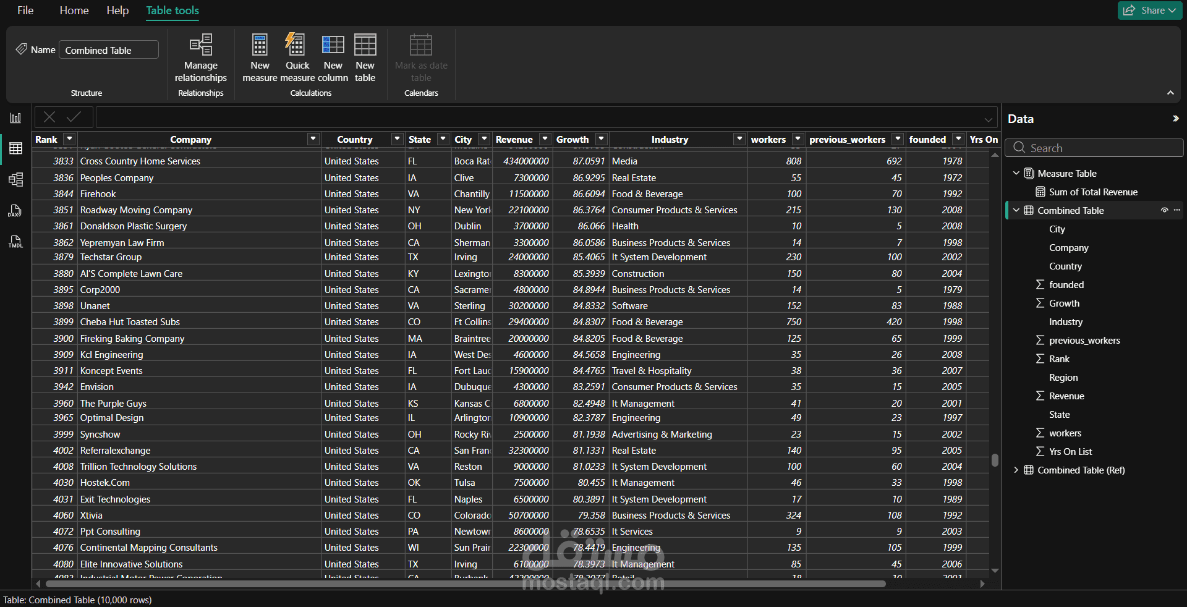This screenshot has height=607, width=1187.
Task: Click the Name tag icon
Action: coord(22,49)
